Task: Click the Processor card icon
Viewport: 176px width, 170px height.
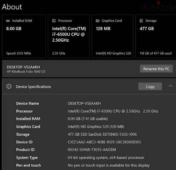Action: click(x=54, y=21)
